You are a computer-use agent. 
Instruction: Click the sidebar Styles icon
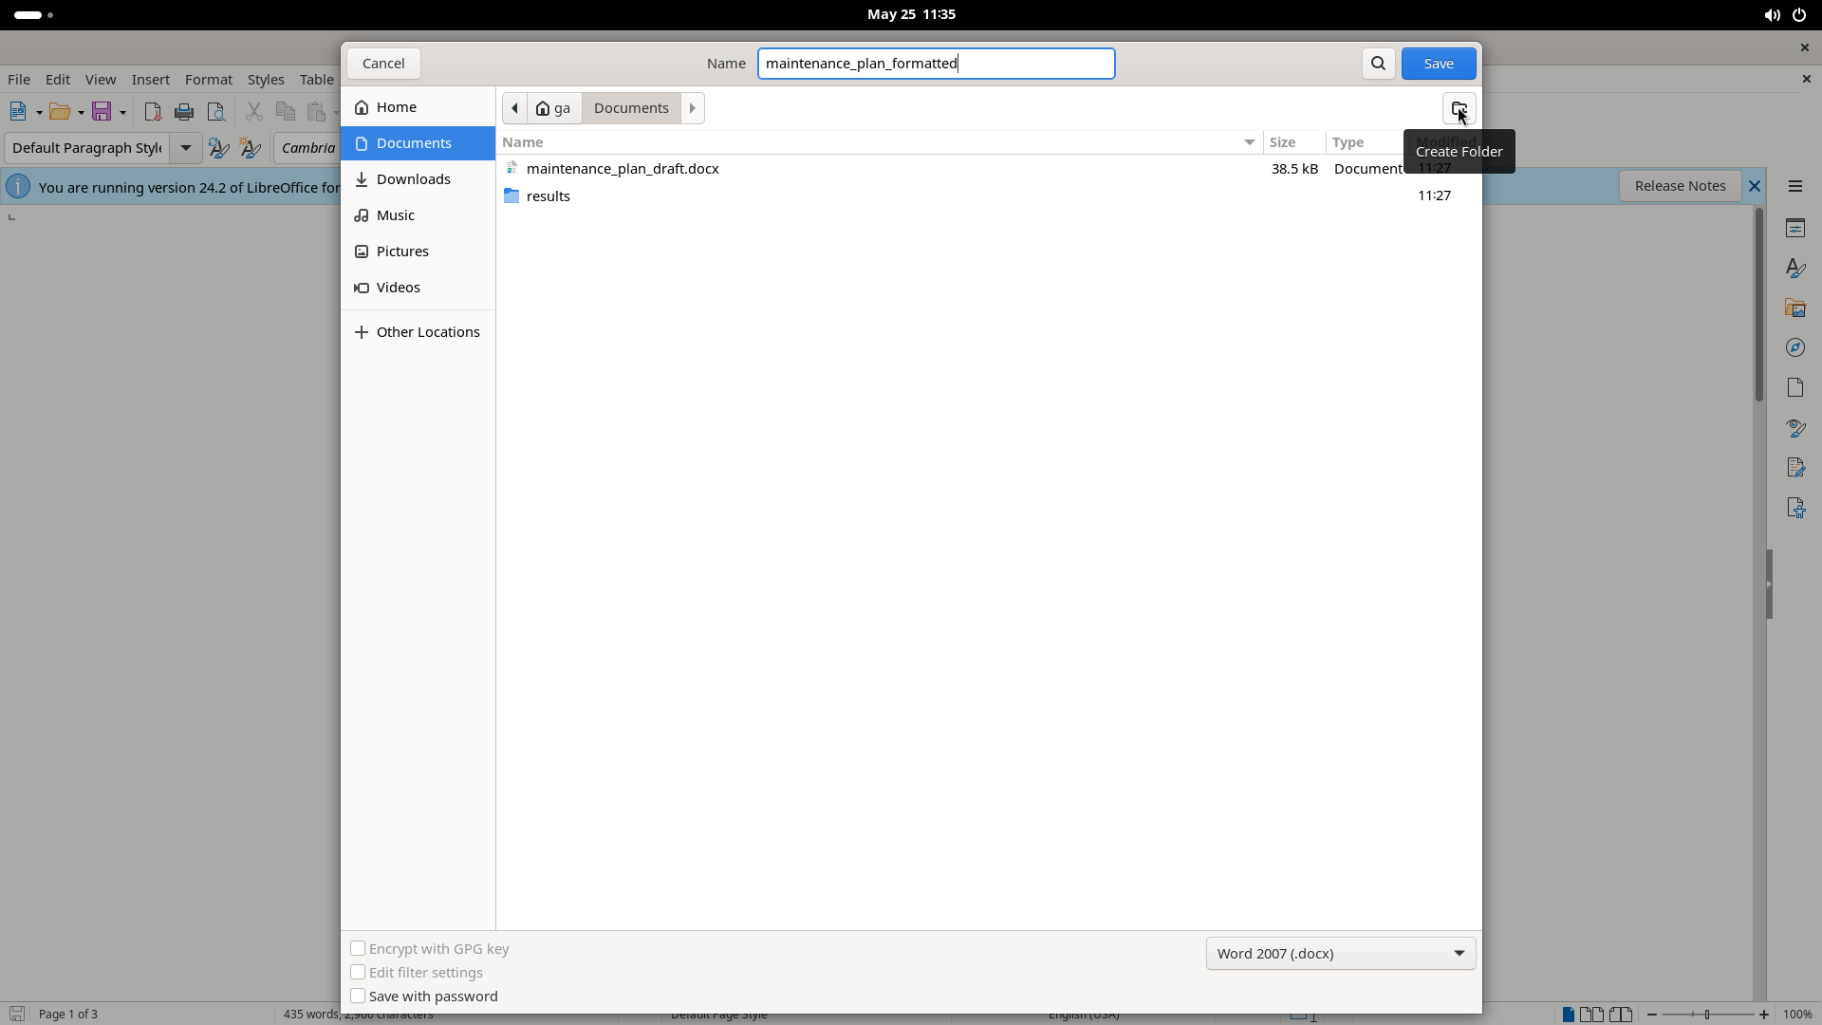pos(1794,268)
